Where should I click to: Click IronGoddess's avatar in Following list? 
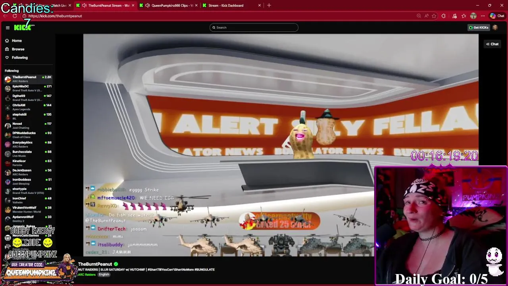click(8, 182)
